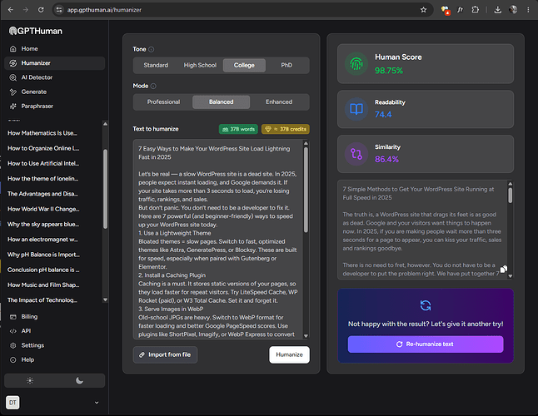Open AI Detector in sidebar
Image resolution: width=538 pixels, height=416 pixels.
[x=55, y=77]
